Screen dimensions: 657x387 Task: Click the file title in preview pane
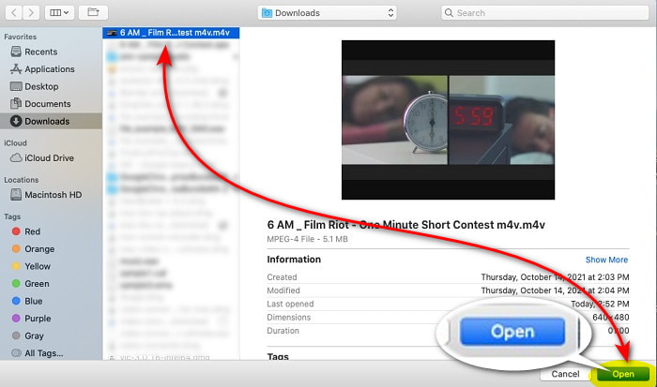pos(405,225)
